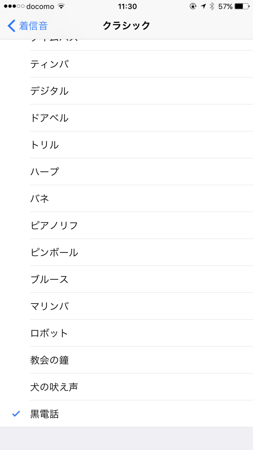The width and height of the screenshot is (253, 450).
Task: Tap the location arrow status icon
Action: click(203, 6)
